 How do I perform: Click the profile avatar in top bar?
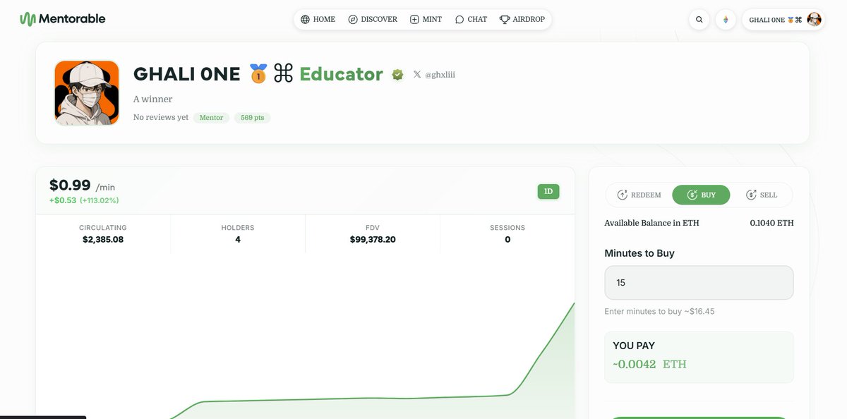coord(814,20)
